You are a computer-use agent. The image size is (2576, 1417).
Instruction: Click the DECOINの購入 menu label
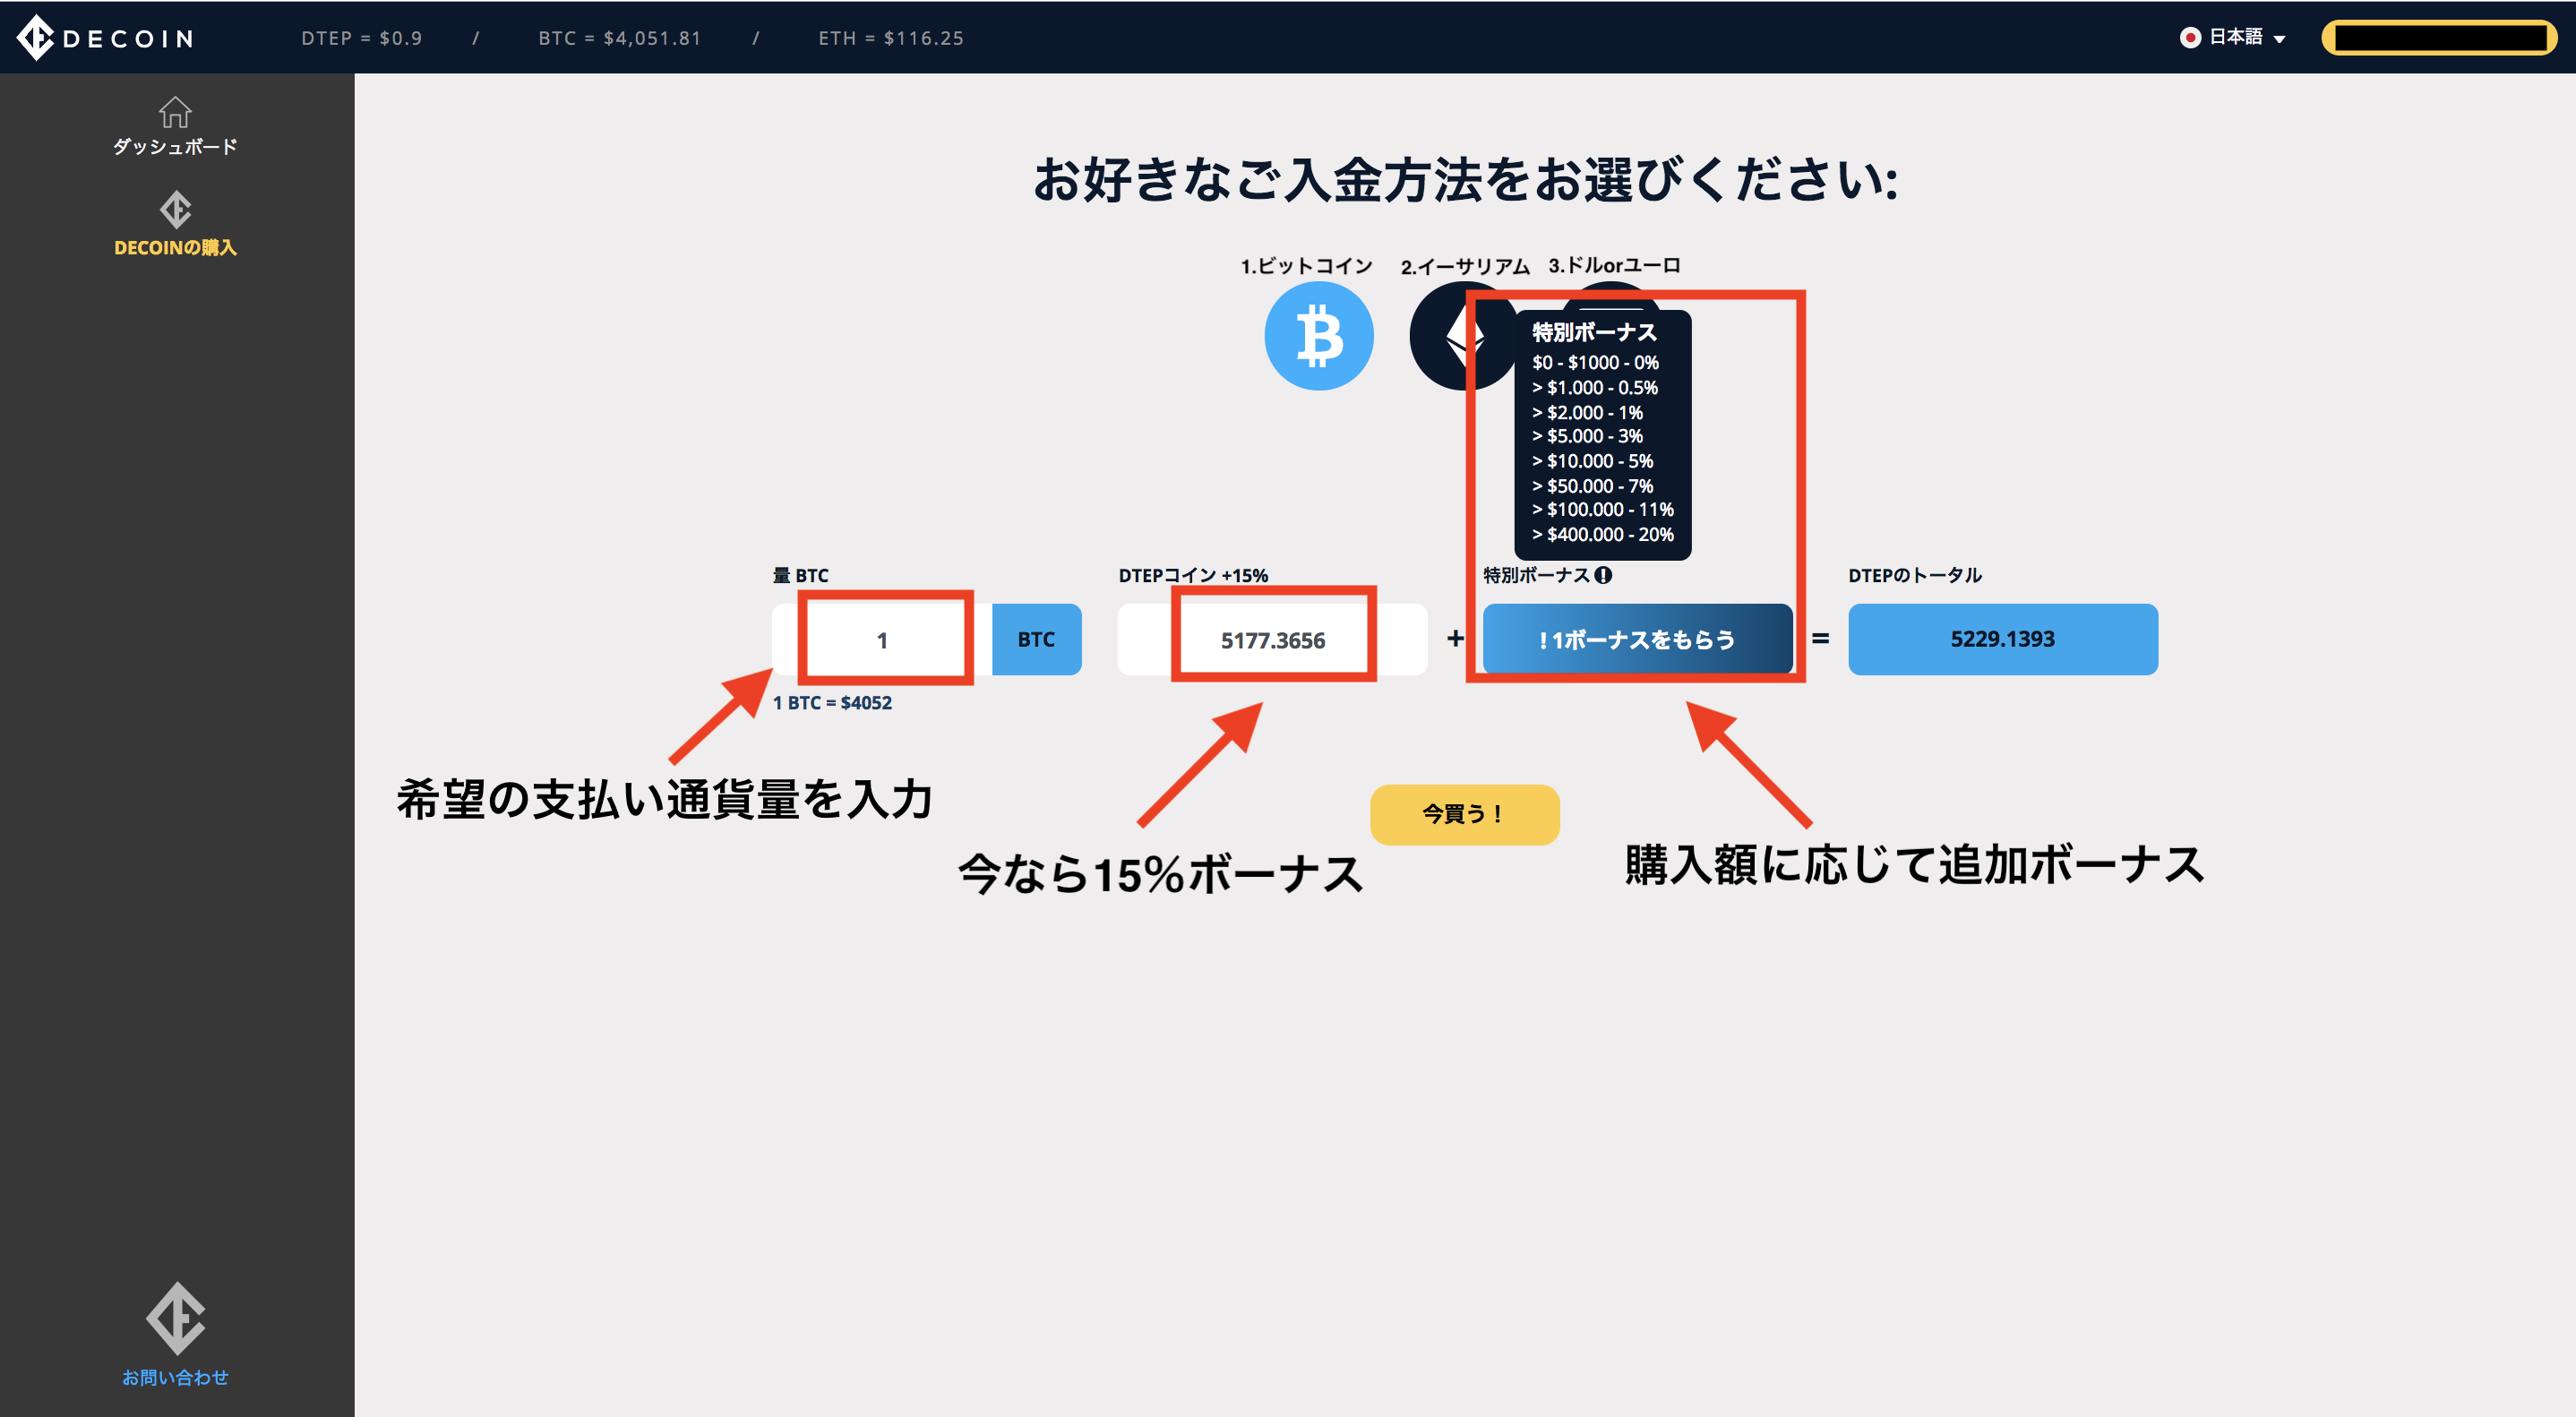(175, 248)
